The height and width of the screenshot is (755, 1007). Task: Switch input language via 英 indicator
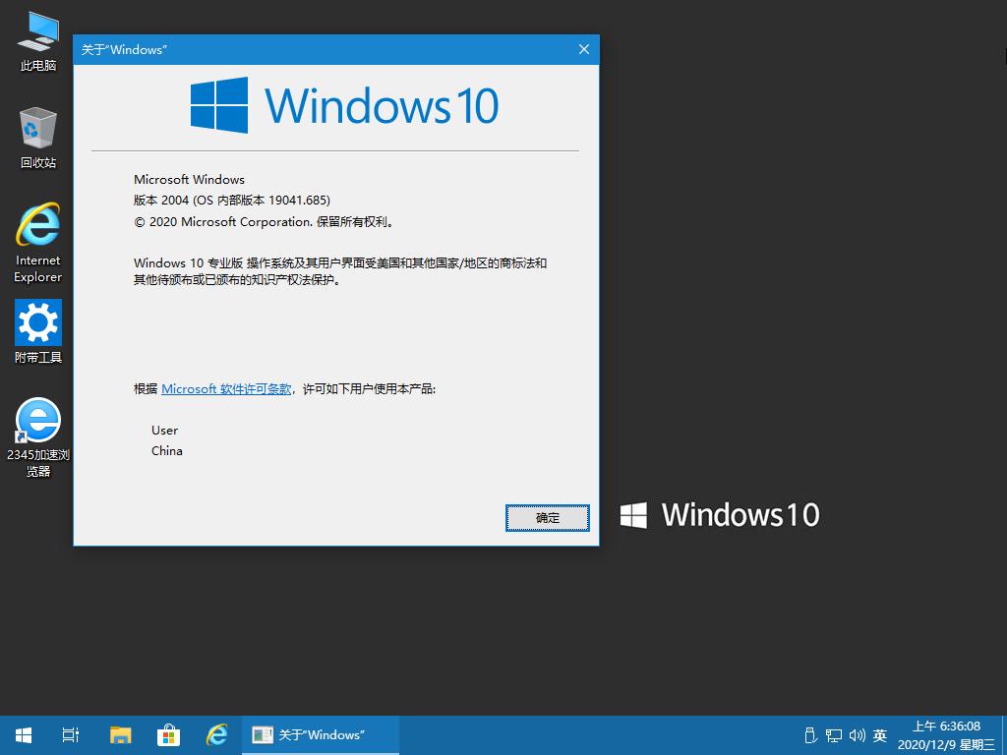tap(880, 735)
